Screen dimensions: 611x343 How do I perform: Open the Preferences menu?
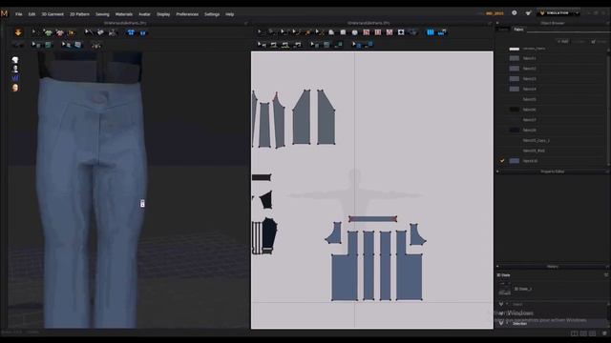point(187,14)
